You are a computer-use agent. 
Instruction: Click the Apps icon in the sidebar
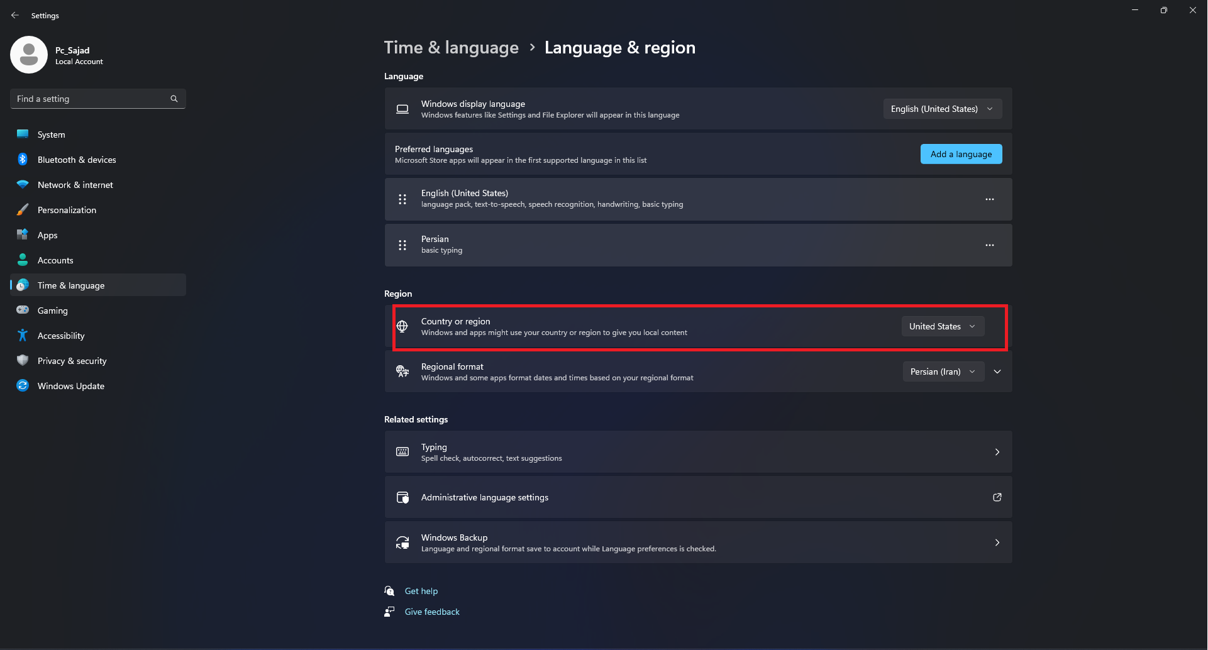coord(23,234)
